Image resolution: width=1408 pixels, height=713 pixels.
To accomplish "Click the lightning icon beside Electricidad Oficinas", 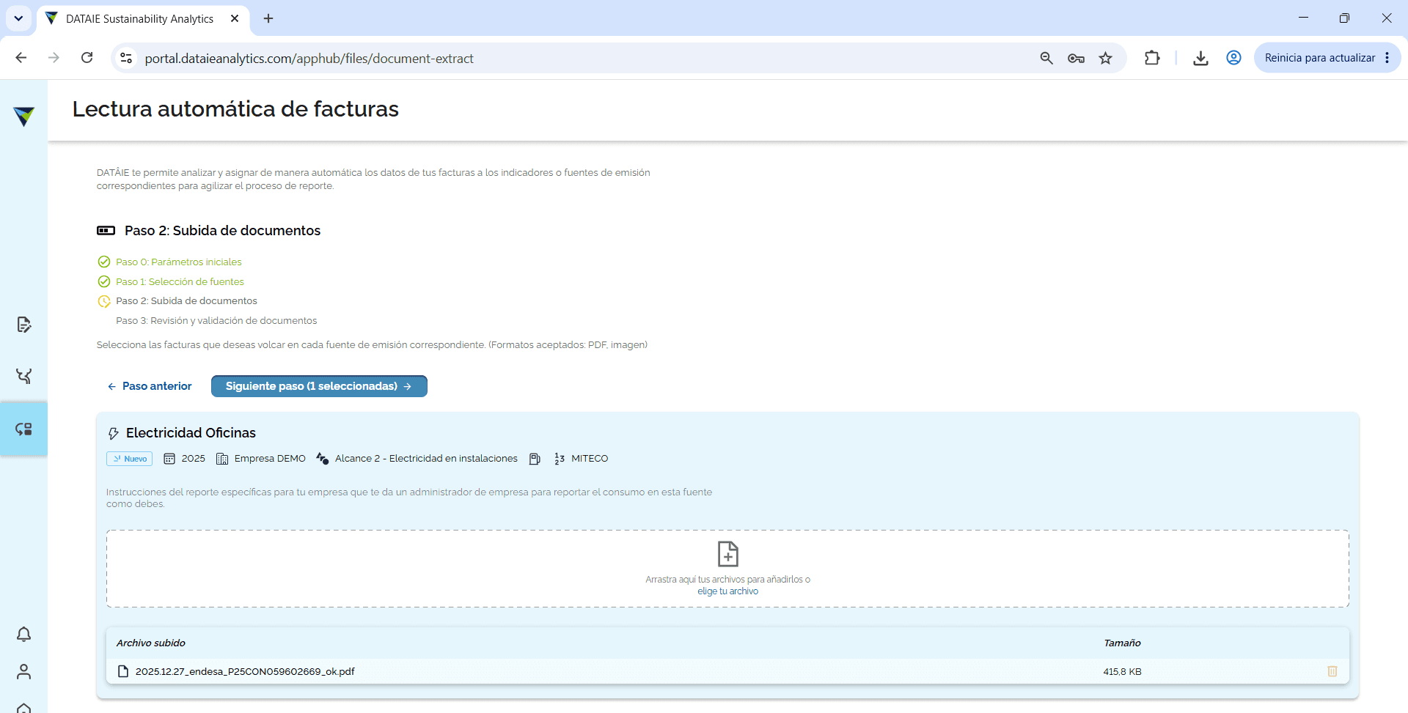I will (113, 433).
